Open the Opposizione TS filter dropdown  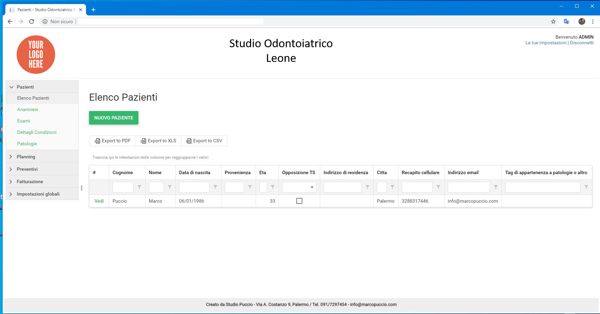pos(312,187)
